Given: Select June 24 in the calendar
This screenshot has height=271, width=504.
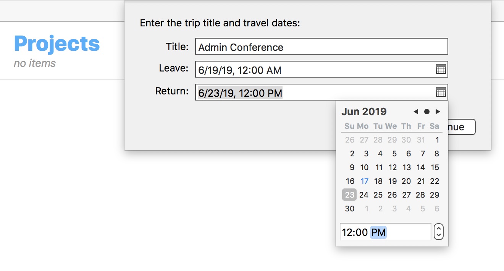Looking at the screenshot, I should [364, 195].
